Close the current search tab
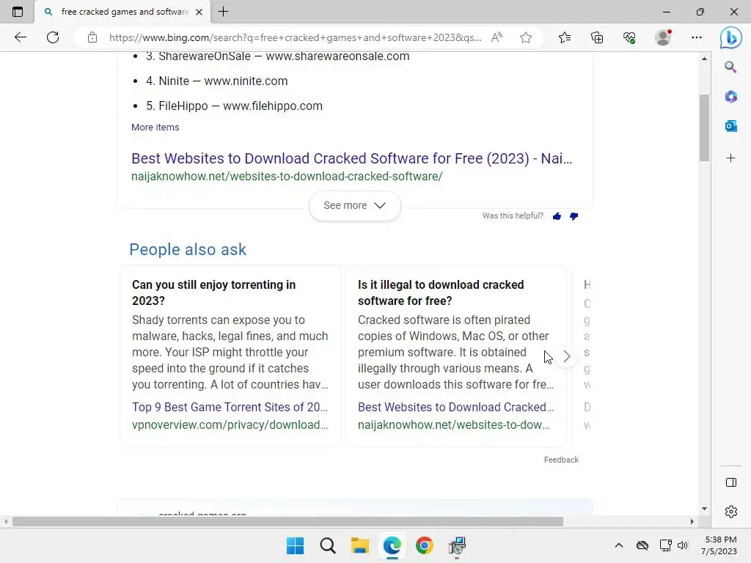 click(199, 12)
